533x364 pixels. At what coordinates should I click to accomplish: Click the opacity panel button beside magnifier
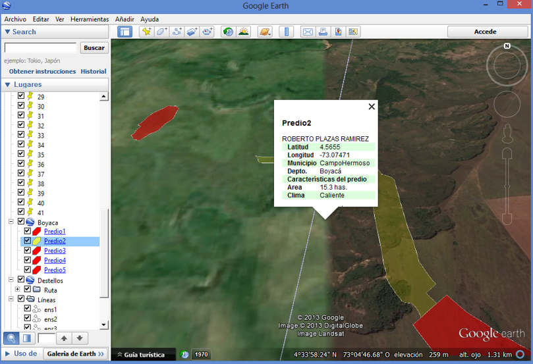[26, 338]
